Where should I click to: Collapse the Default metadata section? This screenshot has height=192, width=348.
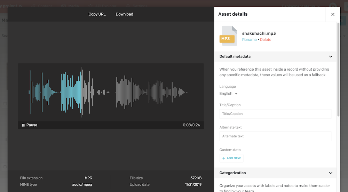click(331, 57)
